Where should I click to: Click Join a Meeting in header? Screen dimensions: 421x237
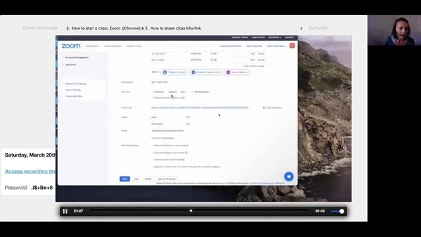point(254,46)
